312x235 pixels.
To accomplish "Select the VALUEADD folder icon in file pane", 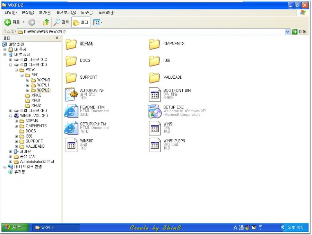I will click(154, 77).
